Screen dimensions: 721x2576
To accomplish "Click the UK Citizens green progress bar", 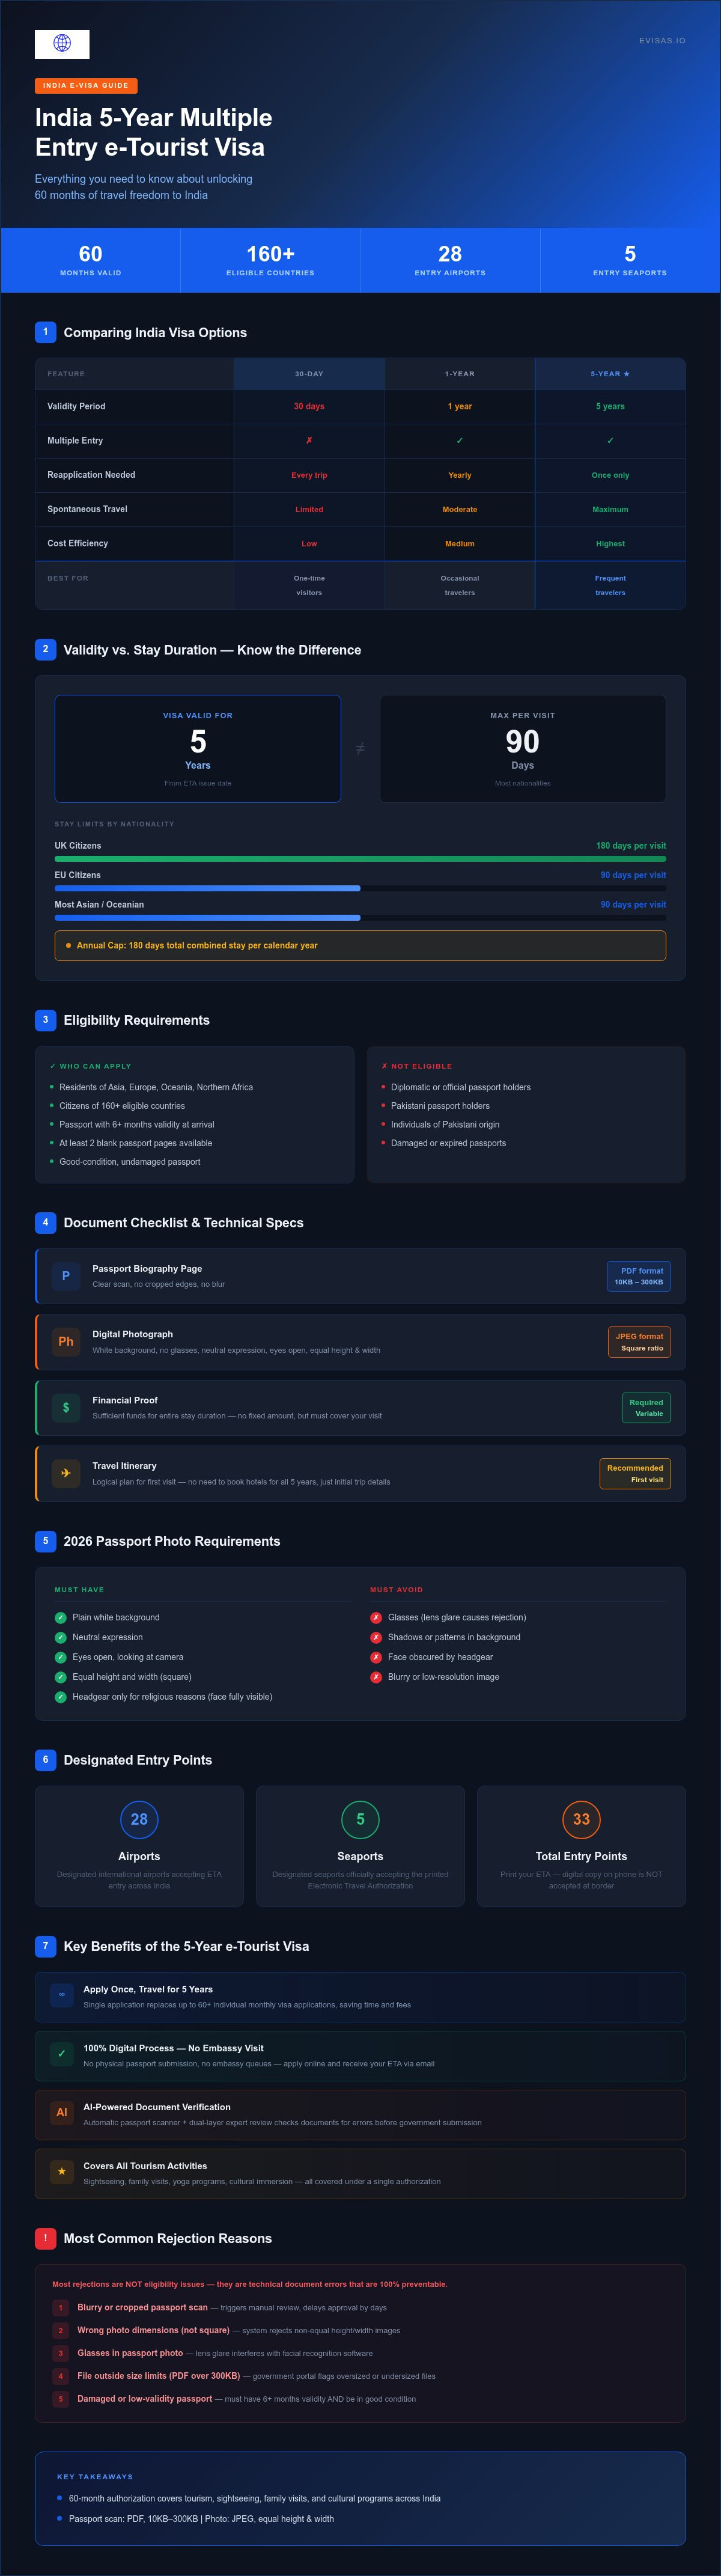I will [360, 859].
